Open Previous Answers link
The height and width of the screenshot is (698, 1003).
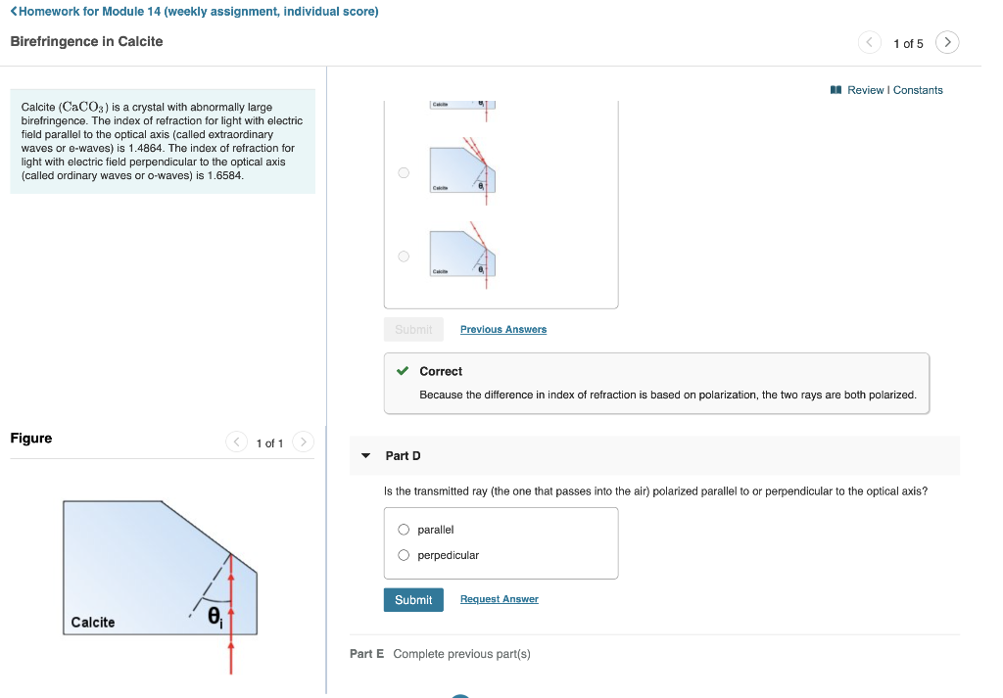tap(503, 329)
